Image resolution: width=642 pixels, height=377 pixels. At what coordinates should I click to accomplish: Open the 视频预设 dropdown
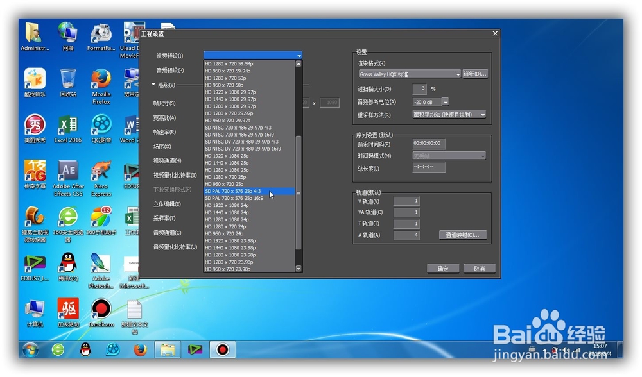pos(252,55)
